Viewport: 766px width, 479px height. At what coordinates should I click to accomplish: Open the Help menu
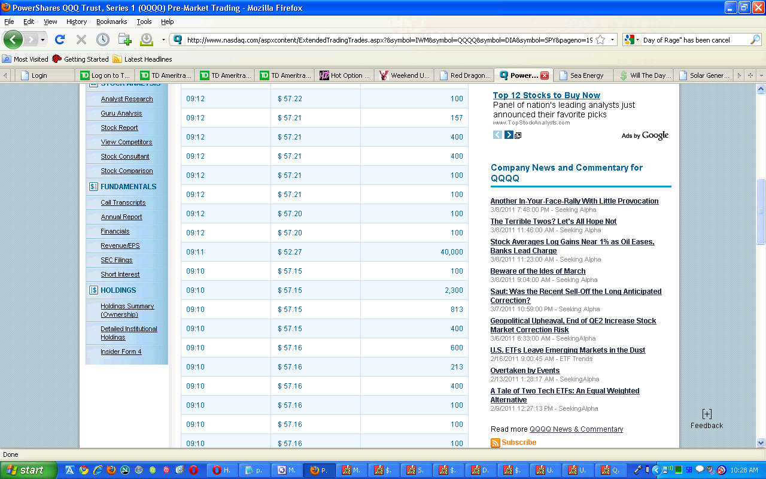(x=168, y=22)
